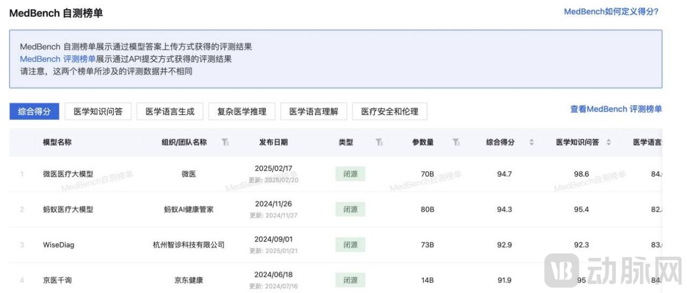The image size is (687, 293).
Task: Click the 闭源 tag in the 微医医疗大模型 row
Action: tap(350, 174)
